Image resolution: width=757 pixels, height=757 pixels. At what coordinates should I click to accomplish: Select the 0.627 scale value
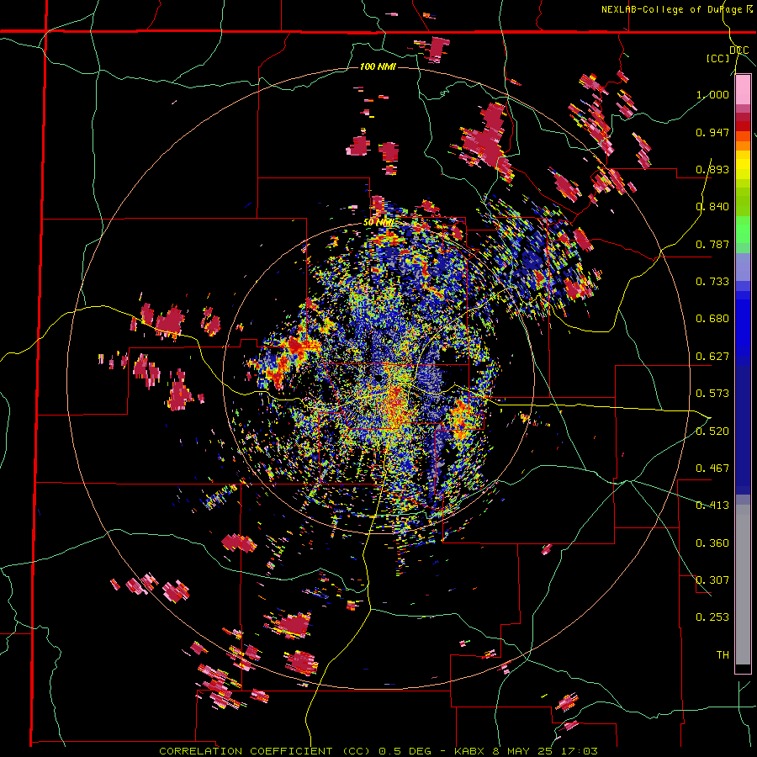712,357
